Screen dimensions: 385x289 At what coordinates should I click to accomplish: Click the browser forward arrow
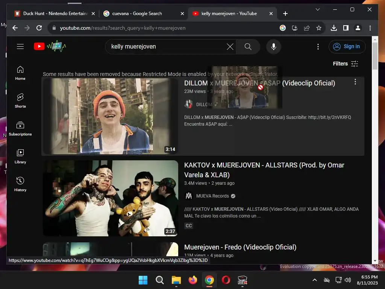click(27, 28)
